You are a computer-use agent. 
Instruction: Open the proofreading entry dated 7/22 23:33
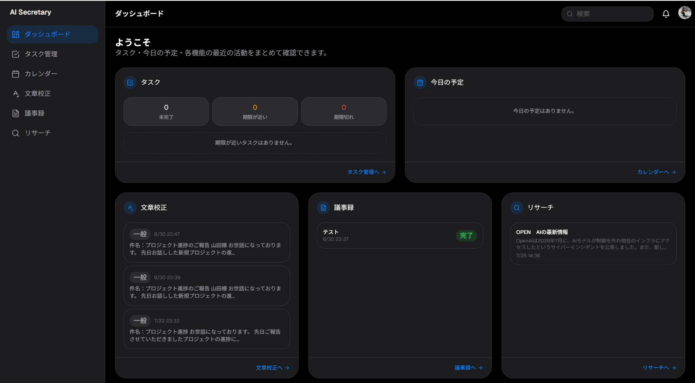coord(207,329)
